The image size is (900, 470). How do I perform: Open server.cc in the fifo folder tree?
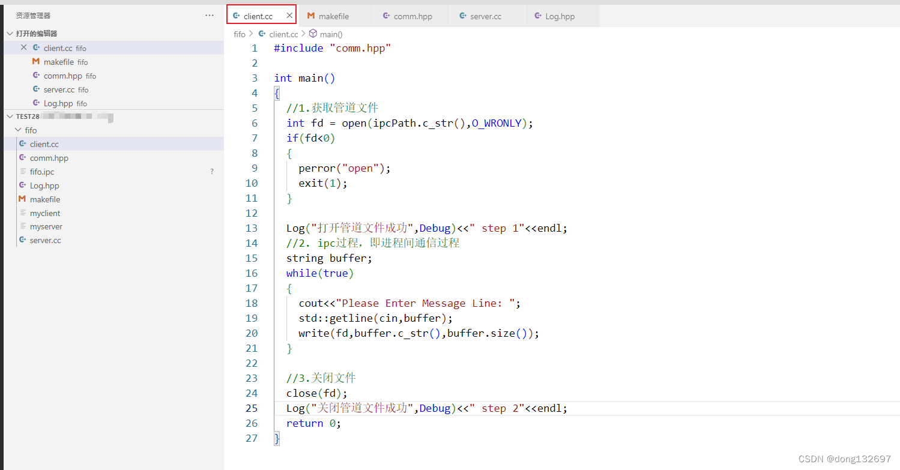[x=114, y=240]
